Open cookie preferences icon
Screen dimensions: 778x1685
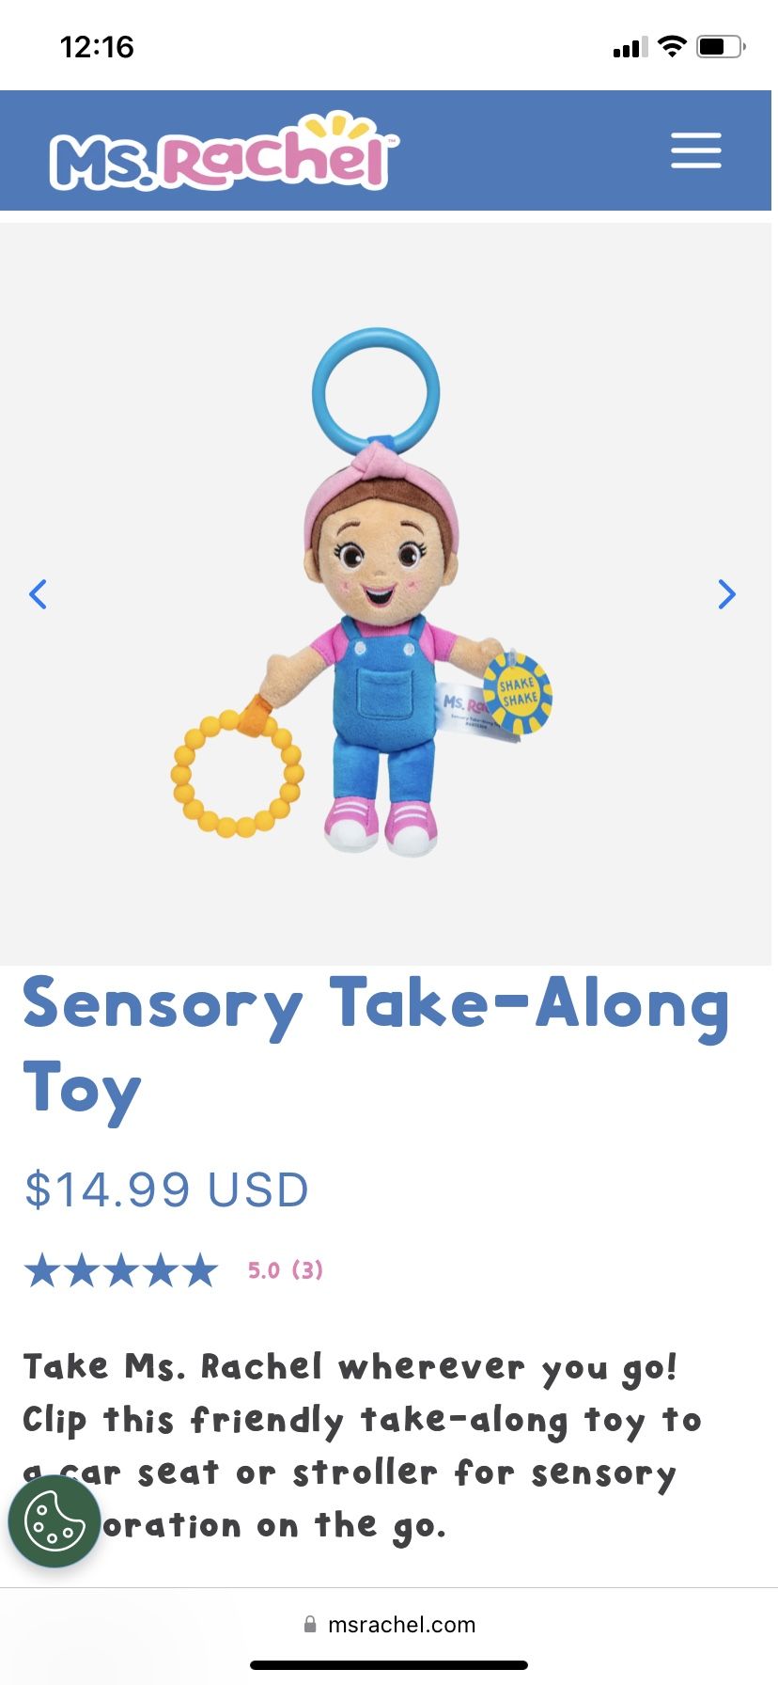pos(54,1520)
